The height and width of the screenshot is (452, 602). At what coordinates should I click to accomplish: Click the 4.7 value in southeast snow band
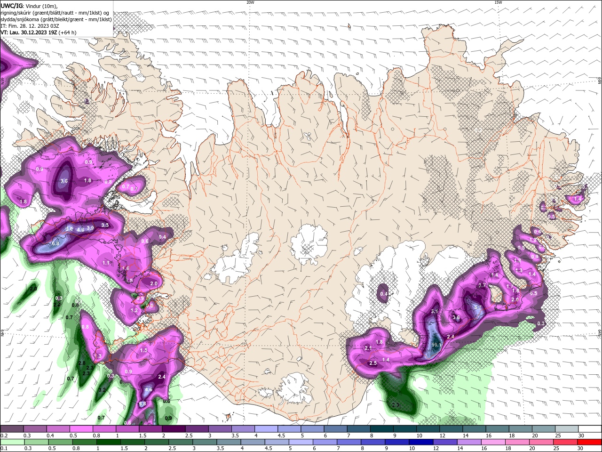pos(478,307)
